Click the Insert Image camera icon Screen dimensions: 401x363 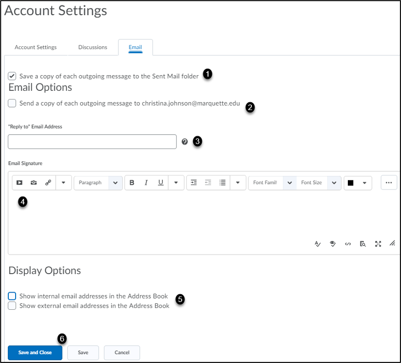click(34, 183)
